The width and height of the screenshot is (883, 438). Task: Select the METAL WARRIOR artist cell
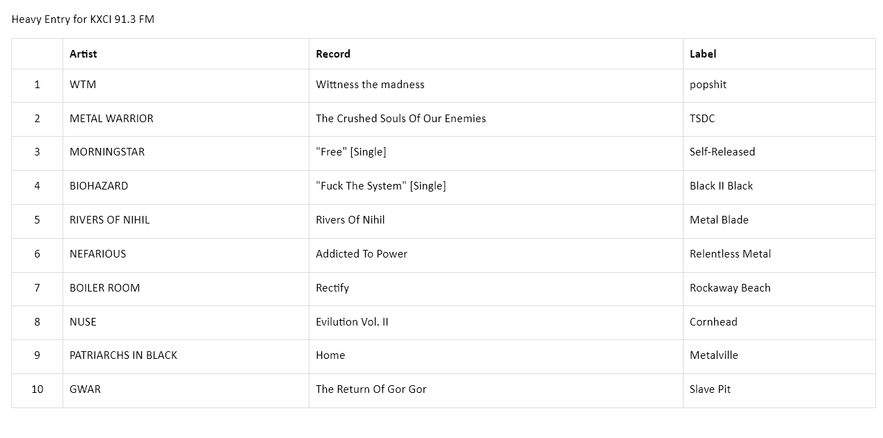pos(186,119)
